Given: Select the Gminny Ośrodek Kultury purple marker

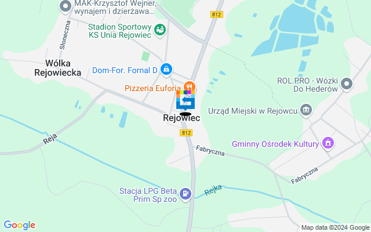Looking at the screenshot, I should (x=328, y=143).
